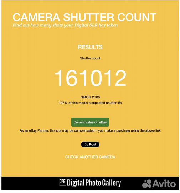Select the large 161012 shutter count number

pos(91,78)
